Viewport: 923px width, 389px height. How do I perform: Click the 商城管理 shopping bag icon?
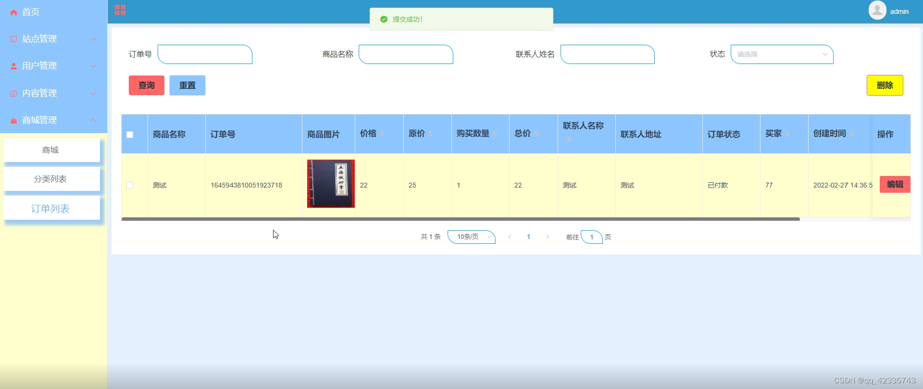coord(13,121)
